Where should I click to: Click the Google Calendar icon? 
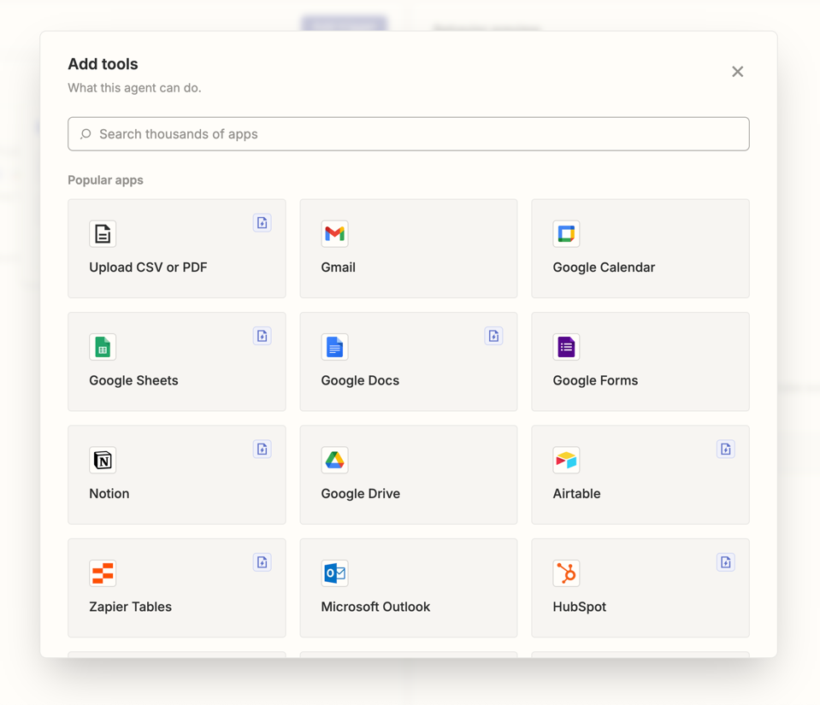coord(566,233)
